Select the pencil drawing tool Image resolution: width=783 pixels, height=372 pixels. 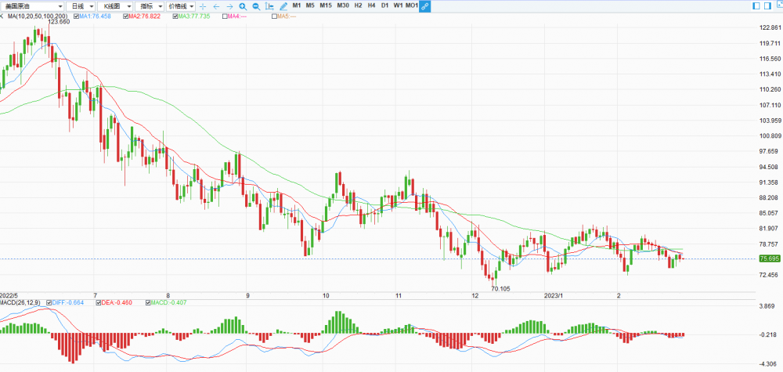[283, 6]
